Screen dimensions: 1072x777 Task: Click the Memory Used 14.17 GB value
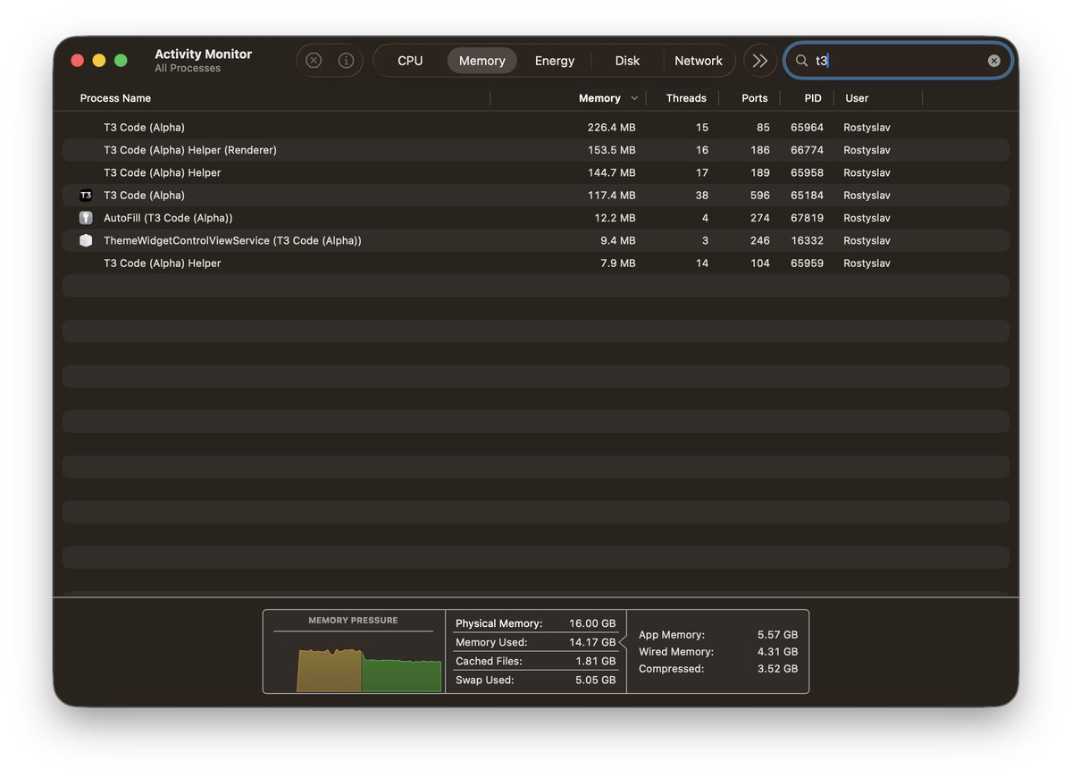[592, 642]
